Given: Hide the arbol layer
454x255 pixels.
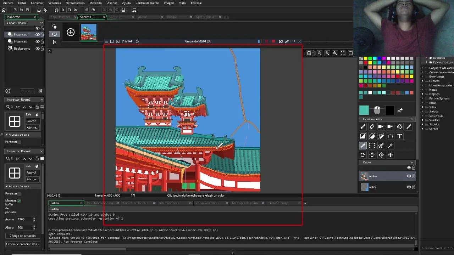Looking at the screenshot, I should (x=409, y=187).
